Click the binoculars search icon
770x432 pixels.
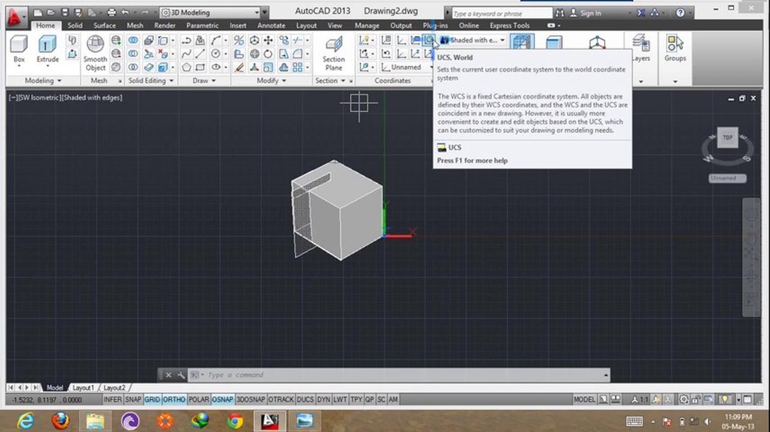(560, 13)
